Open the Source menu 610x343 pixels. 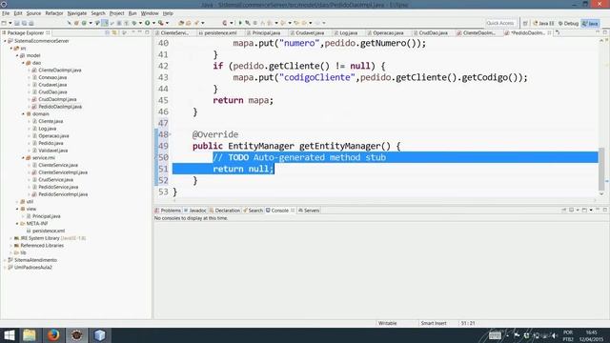pos(33,13)
